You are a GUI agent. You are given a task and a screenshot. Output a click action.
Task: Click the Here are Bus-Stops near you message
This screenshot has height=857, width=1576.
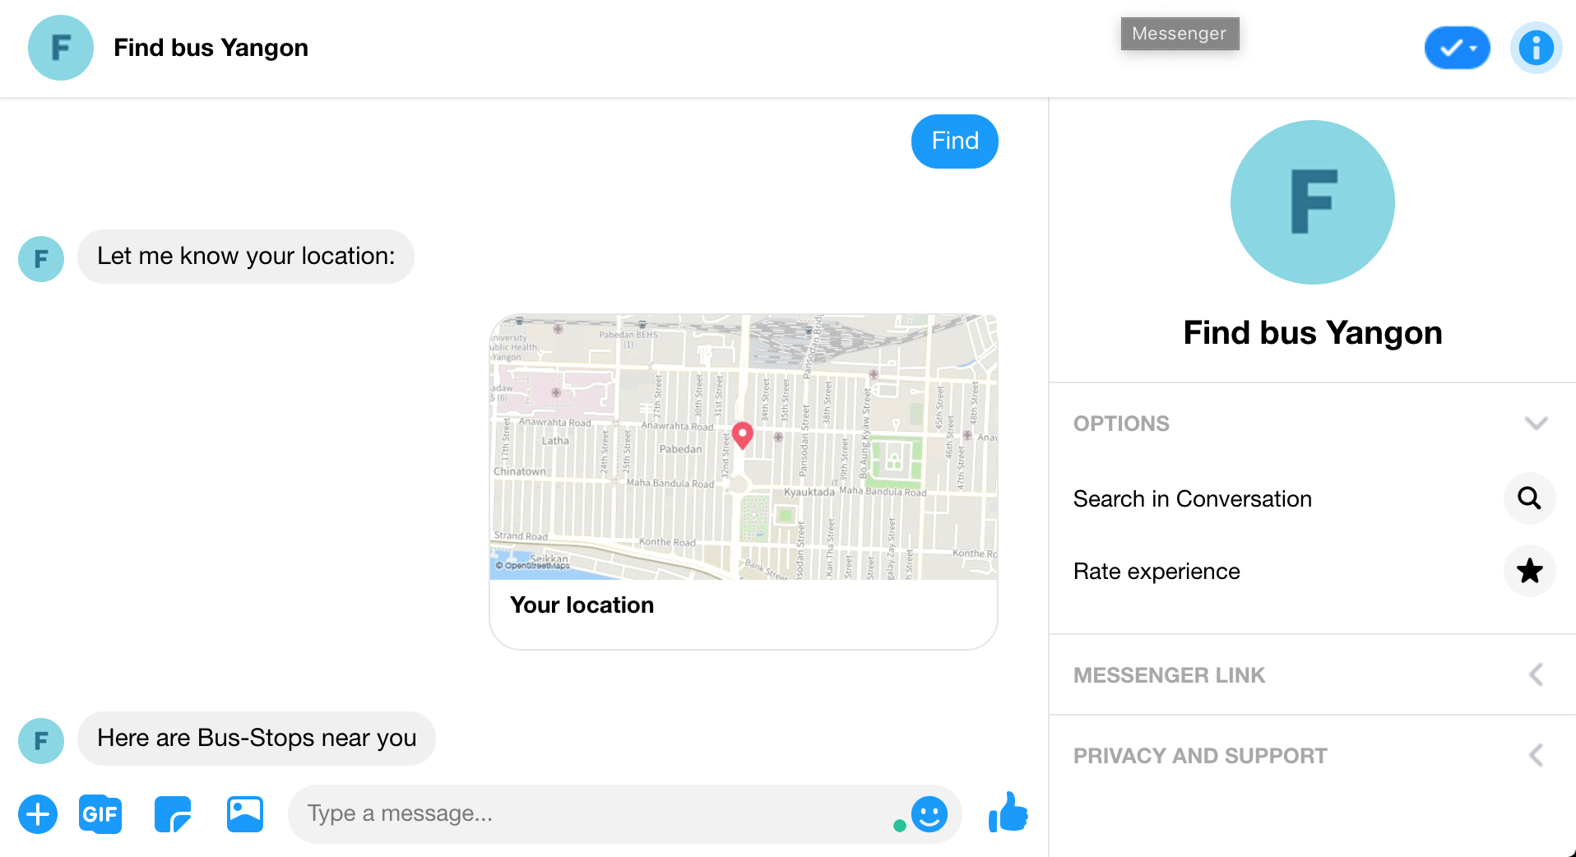(x=257, y=739)
